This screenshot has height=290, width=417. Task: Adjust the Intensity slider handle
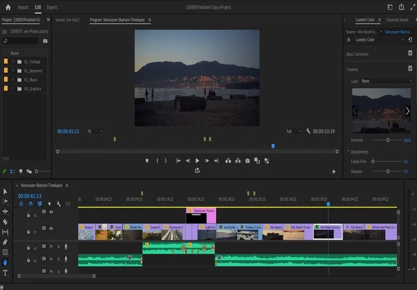pyautogui.click(x=388, y=140)
